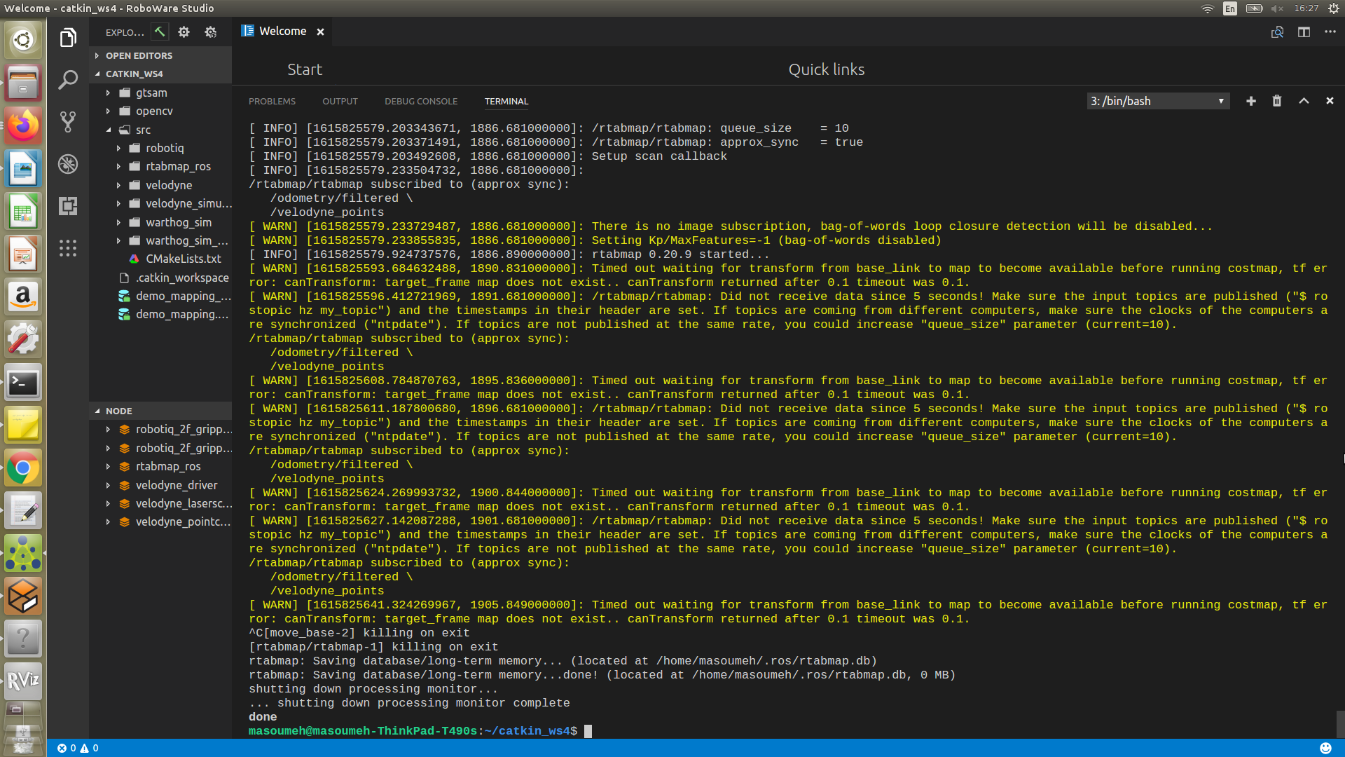Screen dimensions: 1345x757
Task: Expand the OPEN EDITORS section
Action: 139,55
